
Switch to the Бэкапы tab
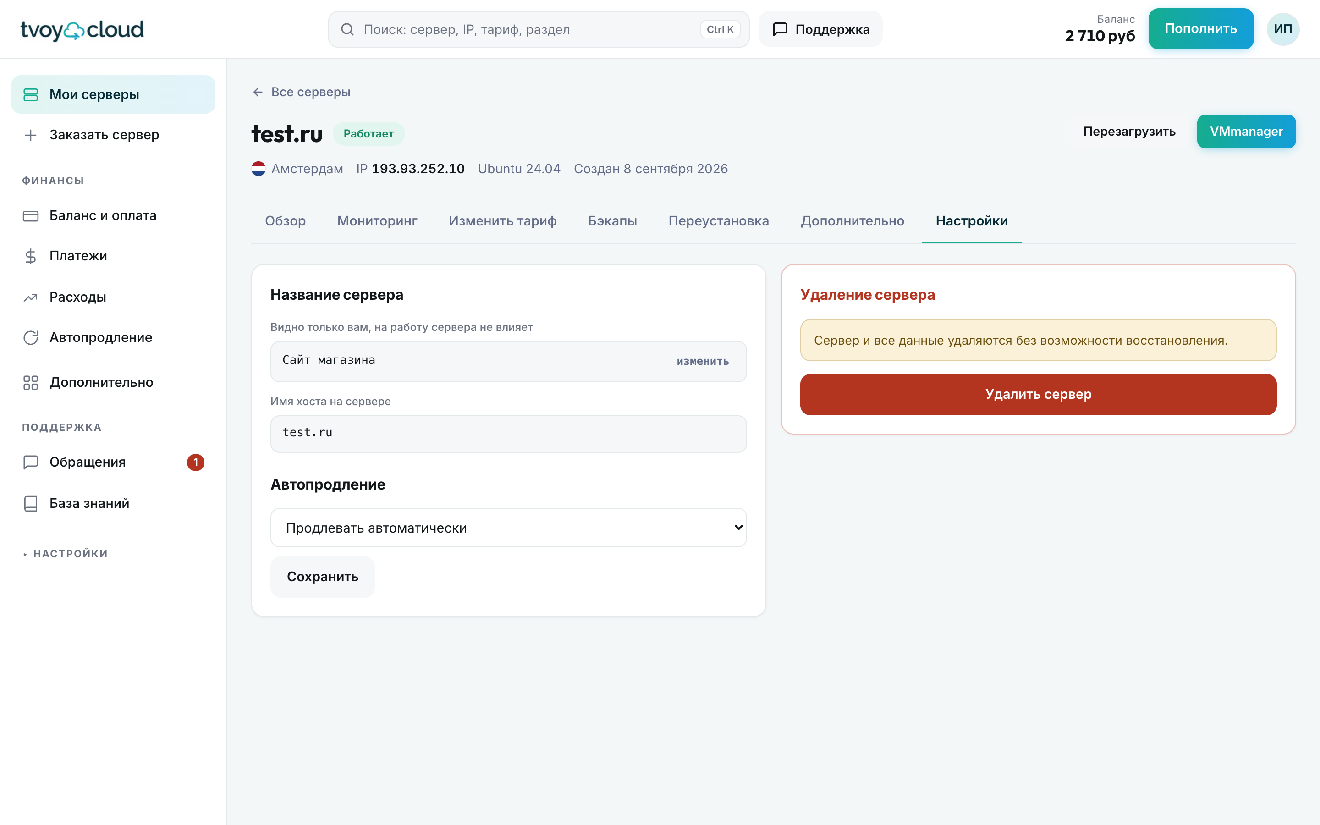pos(612,221)
